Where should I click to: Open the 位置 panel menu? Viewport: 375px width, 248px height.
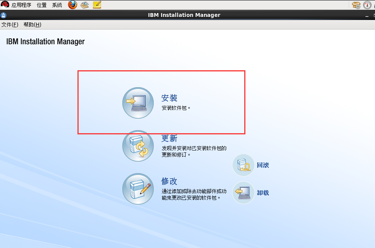coord(42,5)
